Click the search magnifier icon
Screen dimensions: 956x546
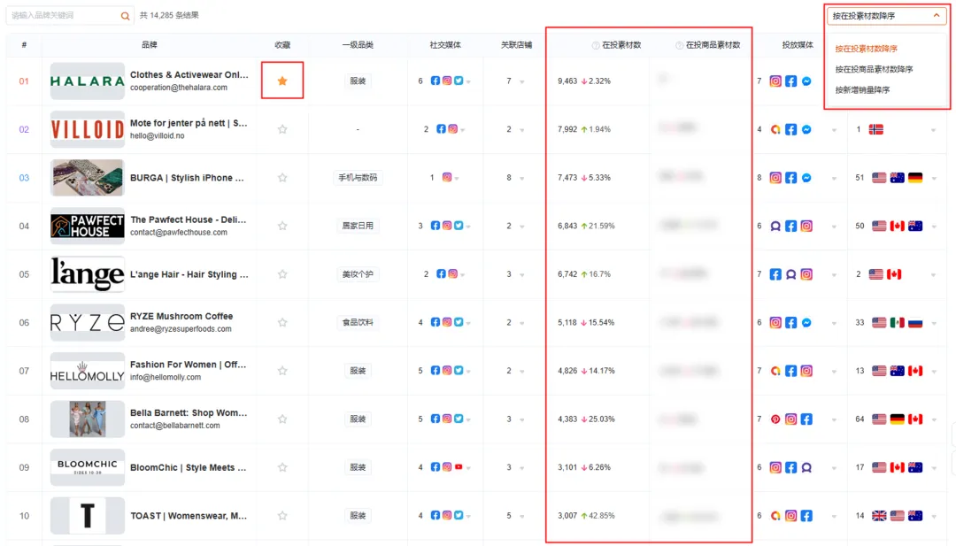(x=125, y=16)
